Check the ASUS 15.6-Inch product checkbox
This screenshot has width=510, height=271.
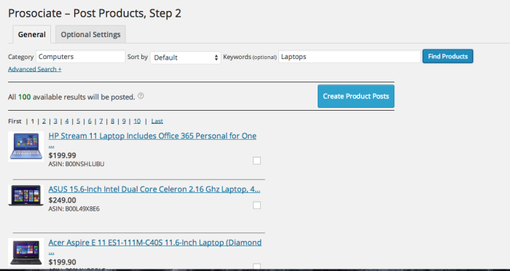[256, 205]
